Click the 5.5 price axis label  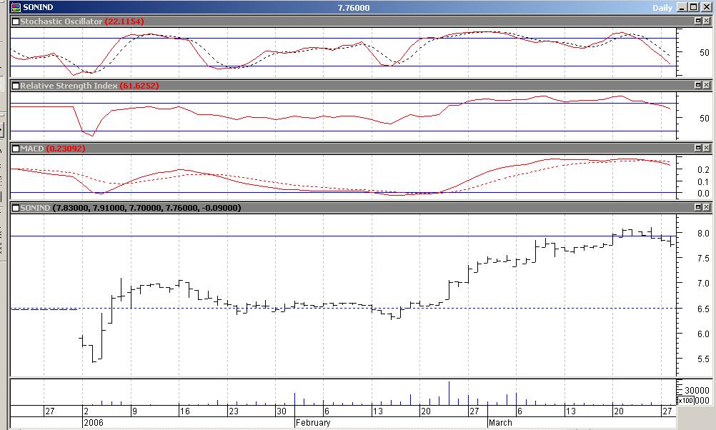click(703, 359)
